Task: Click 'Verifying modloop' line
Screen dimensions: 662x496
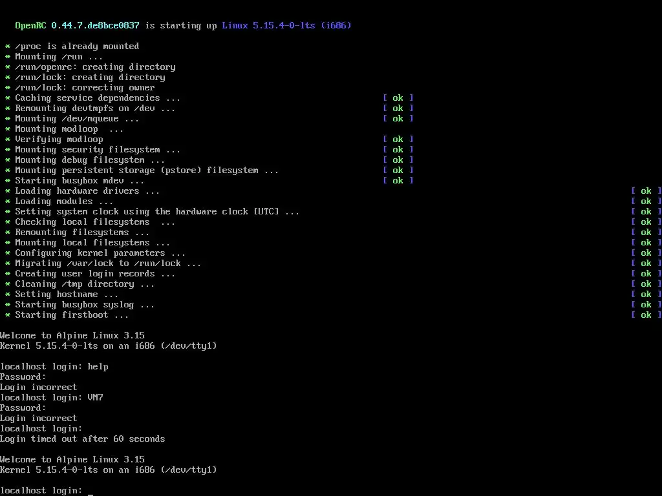Action: coord(59,139)
